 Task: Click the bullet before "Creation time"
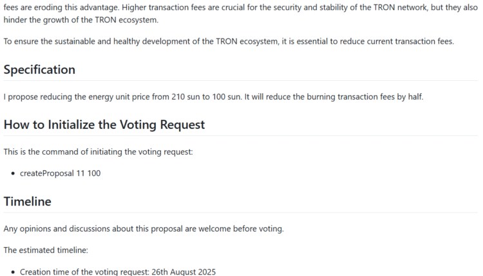14,272
